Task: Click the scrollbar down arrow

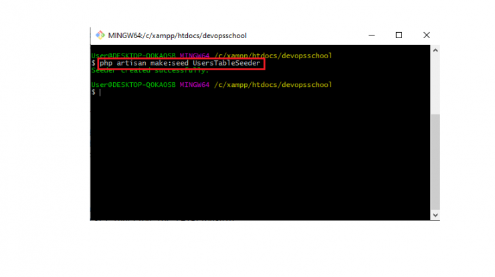Action: pos(435,215)
